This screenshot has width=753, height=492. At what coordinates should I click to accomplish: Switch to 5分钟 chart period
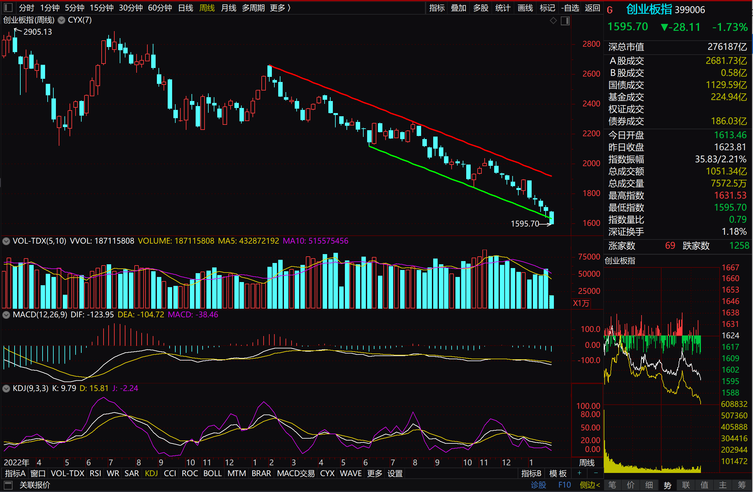75,8
